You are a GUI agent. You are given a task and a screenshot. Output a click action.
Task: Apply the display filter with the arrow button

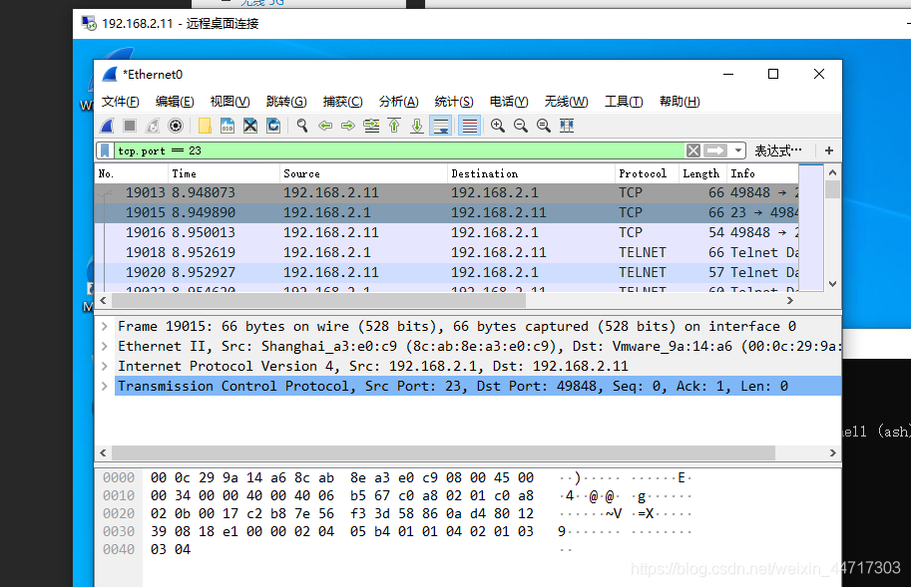pos(715,150)
